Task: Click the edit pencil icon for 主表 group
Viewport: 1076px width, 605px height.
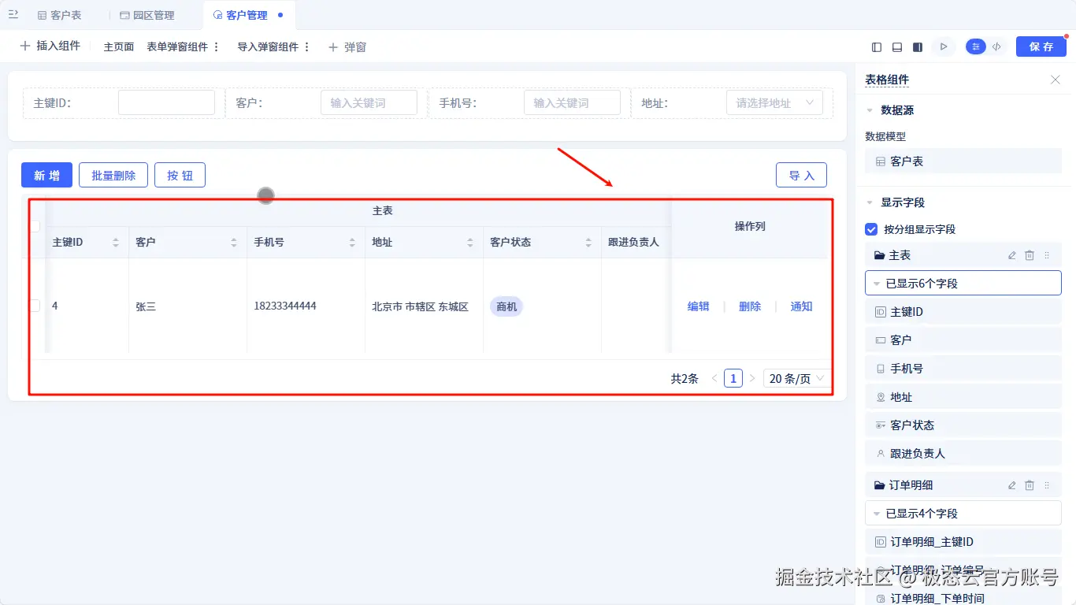Action: click(x=1012, y=255)
